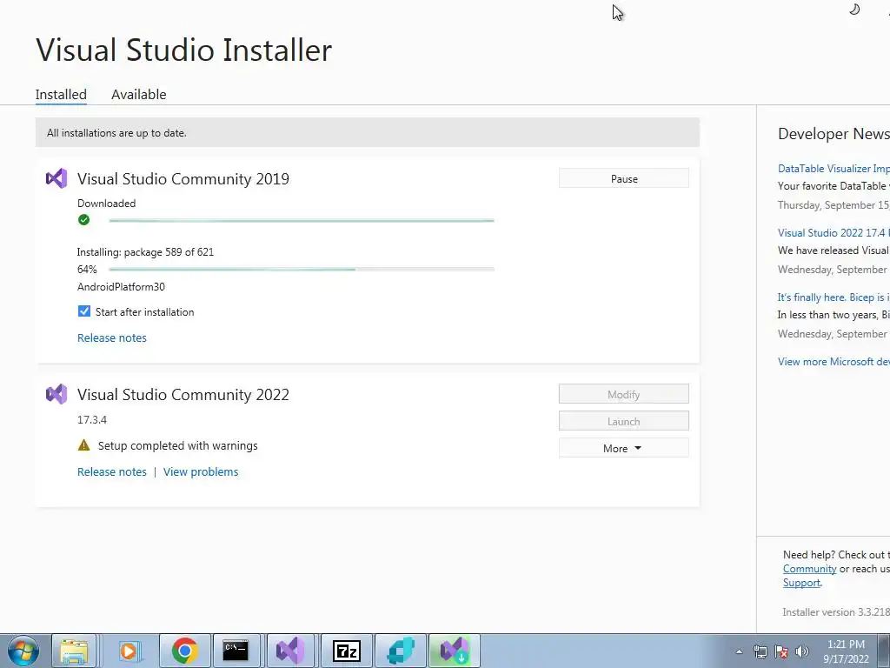Screen dimensions: 890x668
Task: Show hidden system tray icons arrow
Action: click(739, 651)
